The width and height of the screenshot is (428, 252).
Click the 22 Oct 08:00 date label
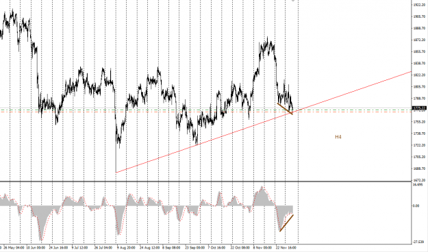240,248
